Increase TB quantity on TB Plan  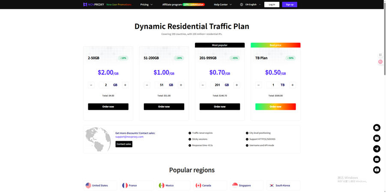tap(293, 85)
